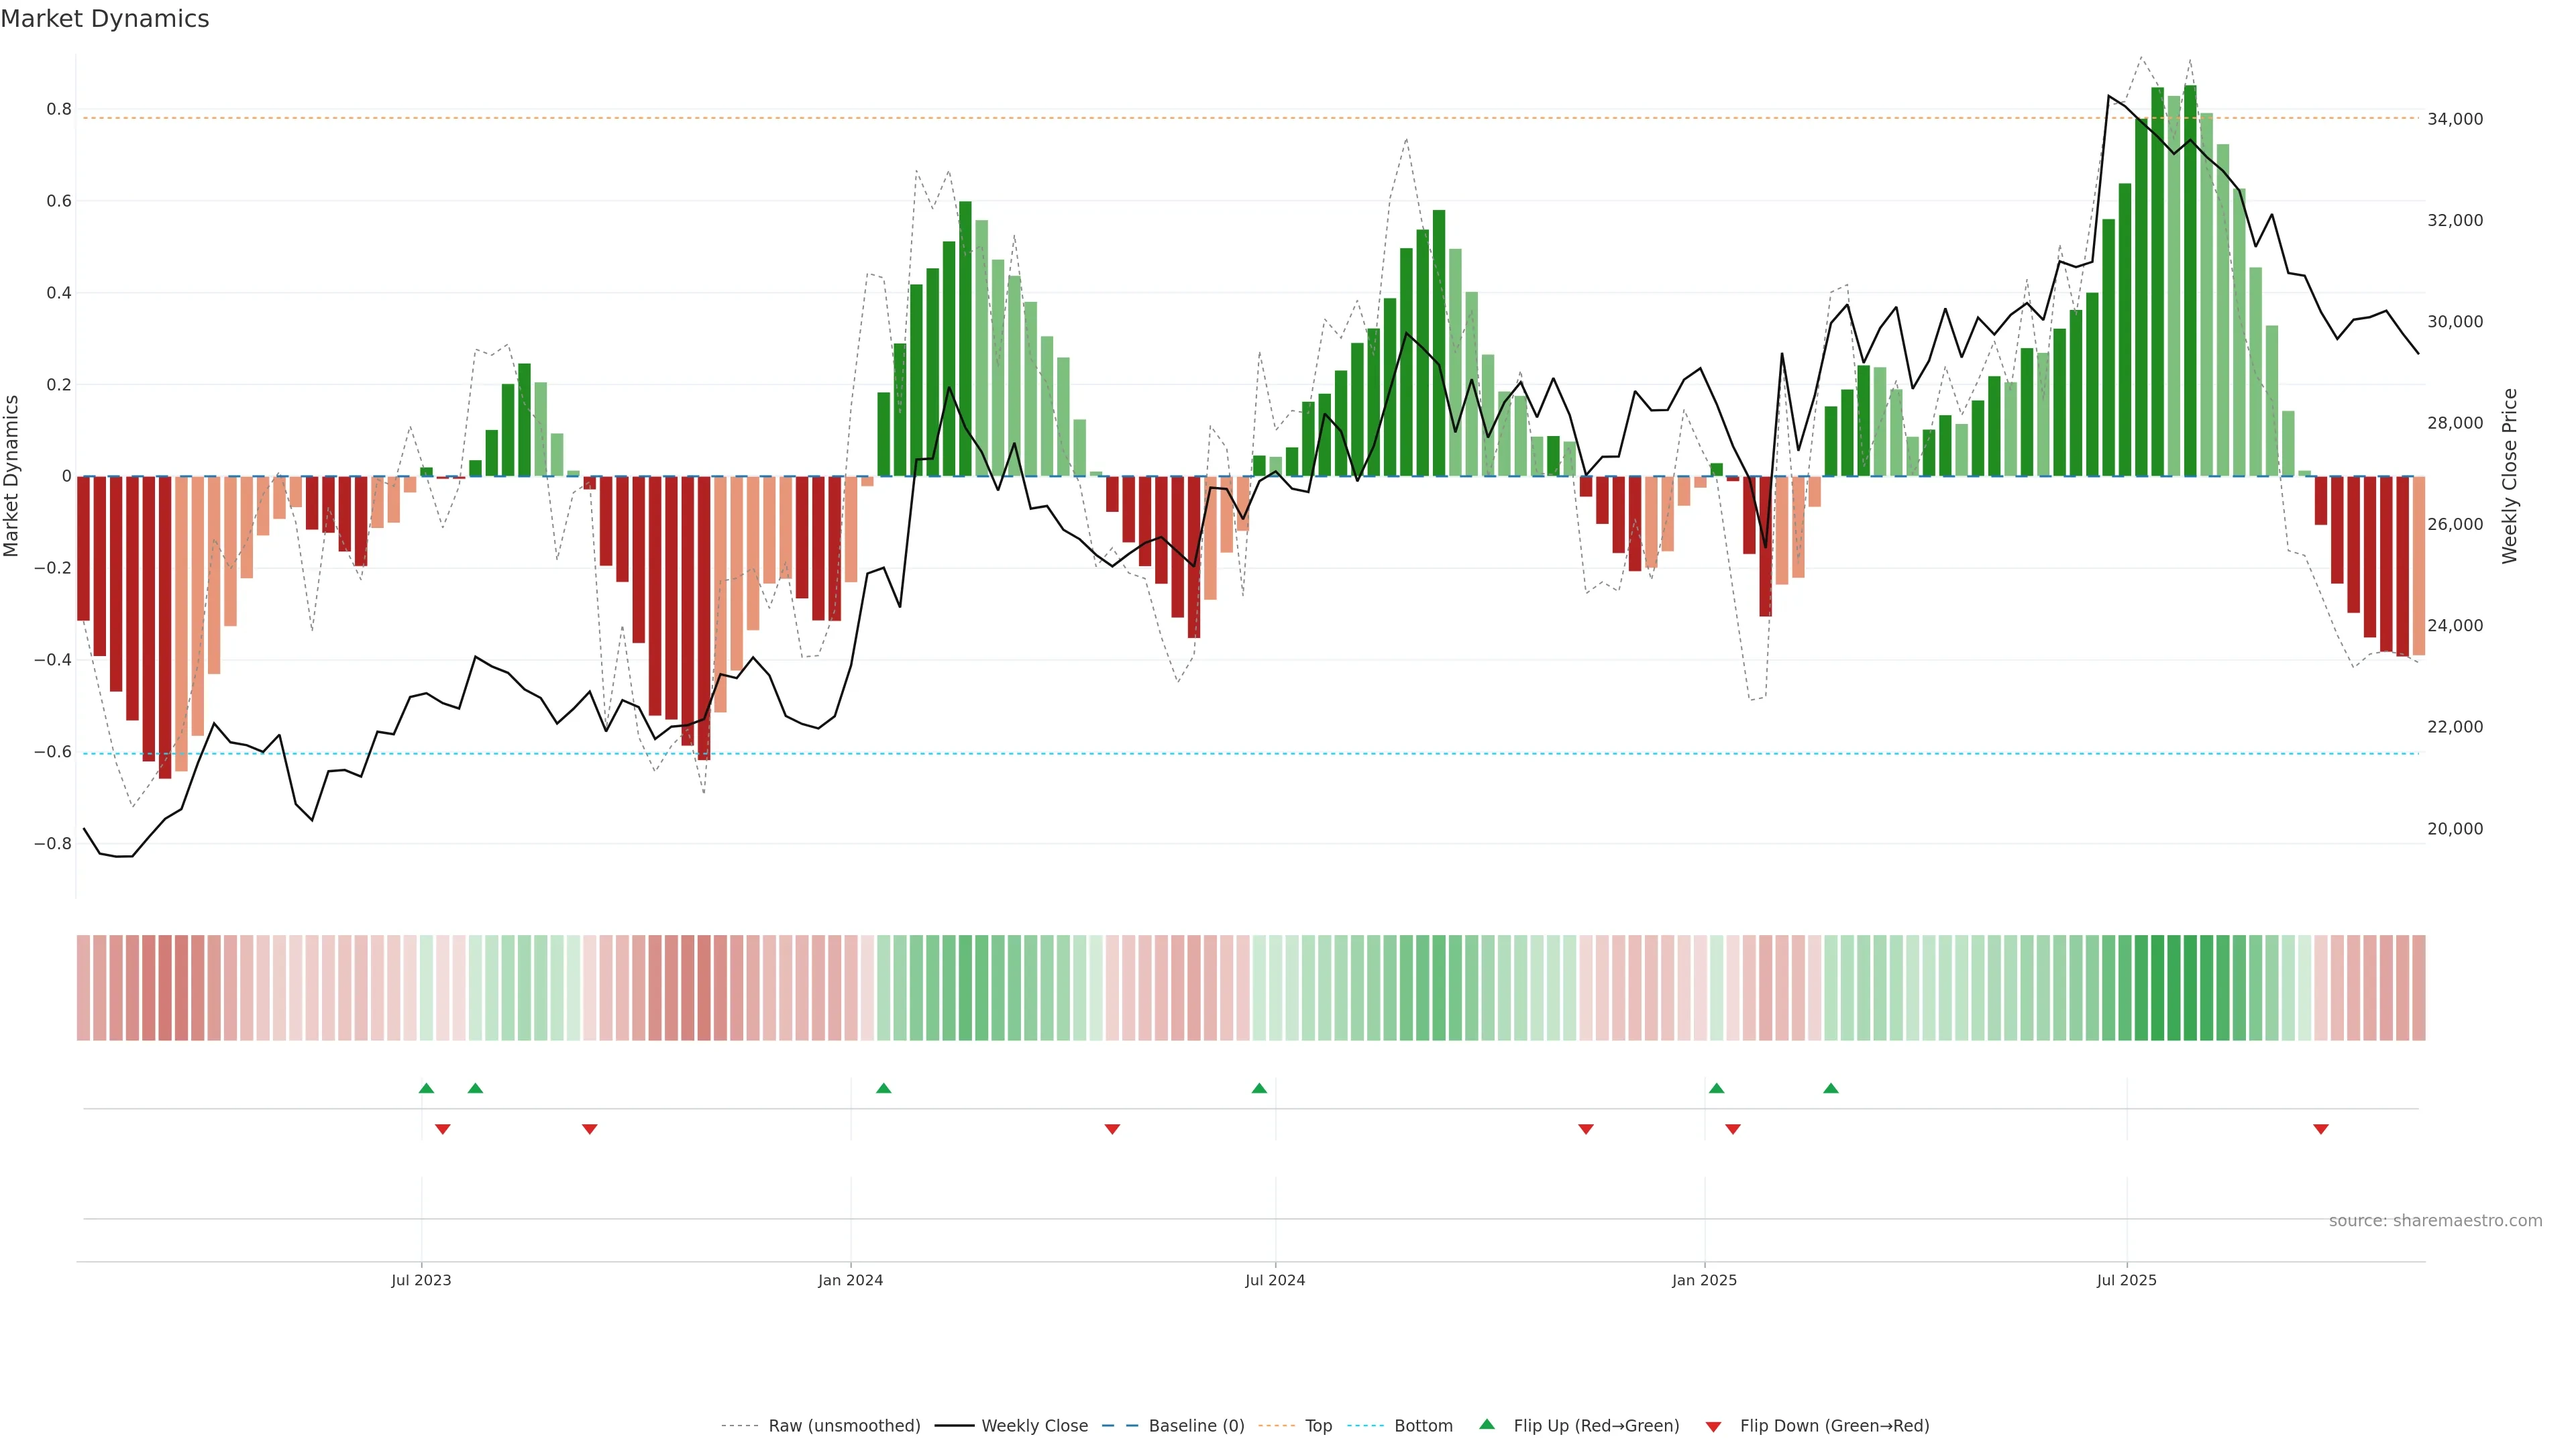The image size is (2576, 1449).
Task: Click the Jan 2025 x-axis label
Action: coord(1704,1280)
